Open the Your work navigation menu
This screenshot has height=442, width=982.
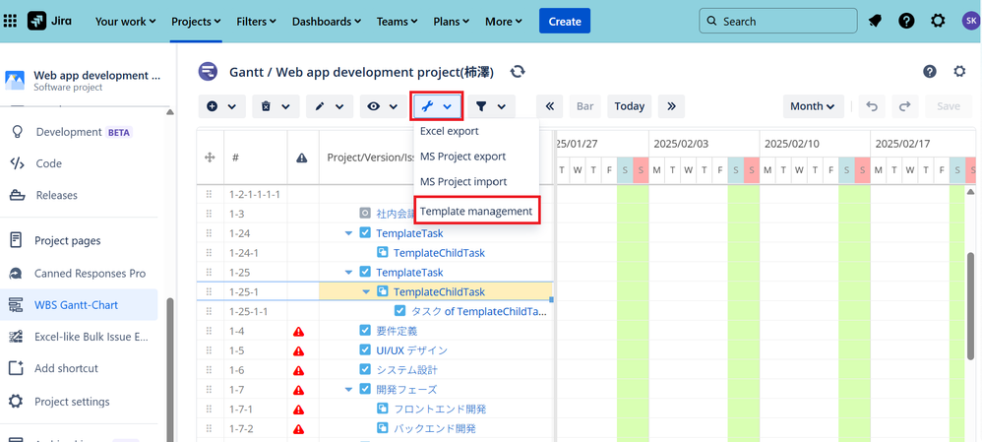(x=125, y=22)
